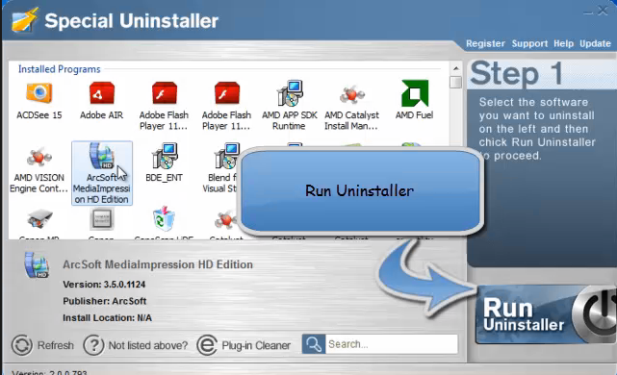The width and height of the screenshot is (617, 375).
Task: Click the Plug-in Cleaner browser icon
Action: click(x=207, y=345)
